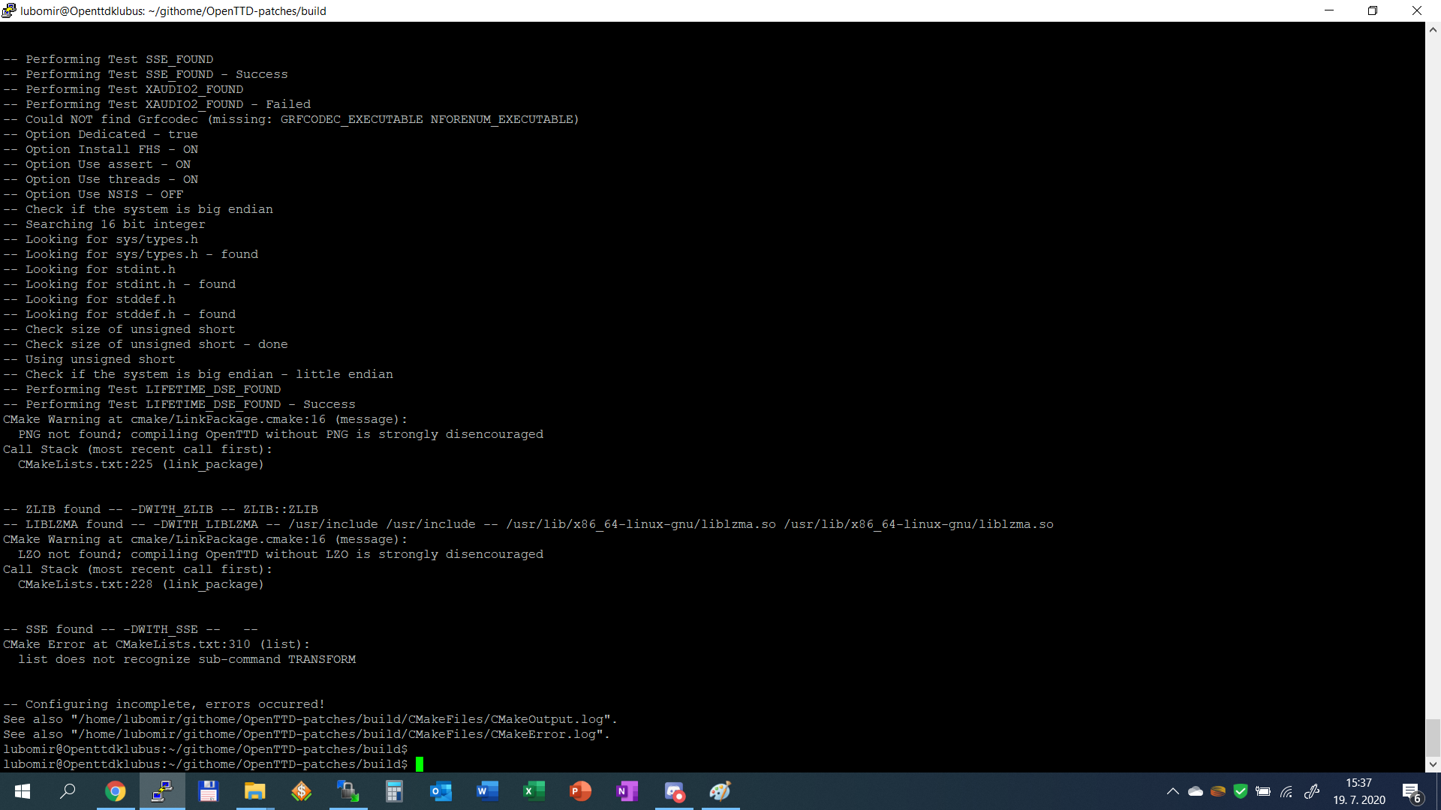Open the PuTTY window system menu icon
1441x810 pixels.
click(x=9, y=10)
